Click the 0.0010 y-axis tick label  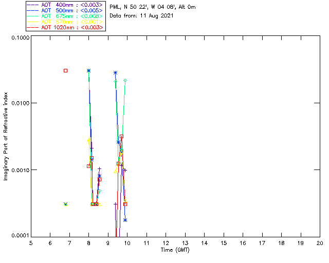click(19, 170)
